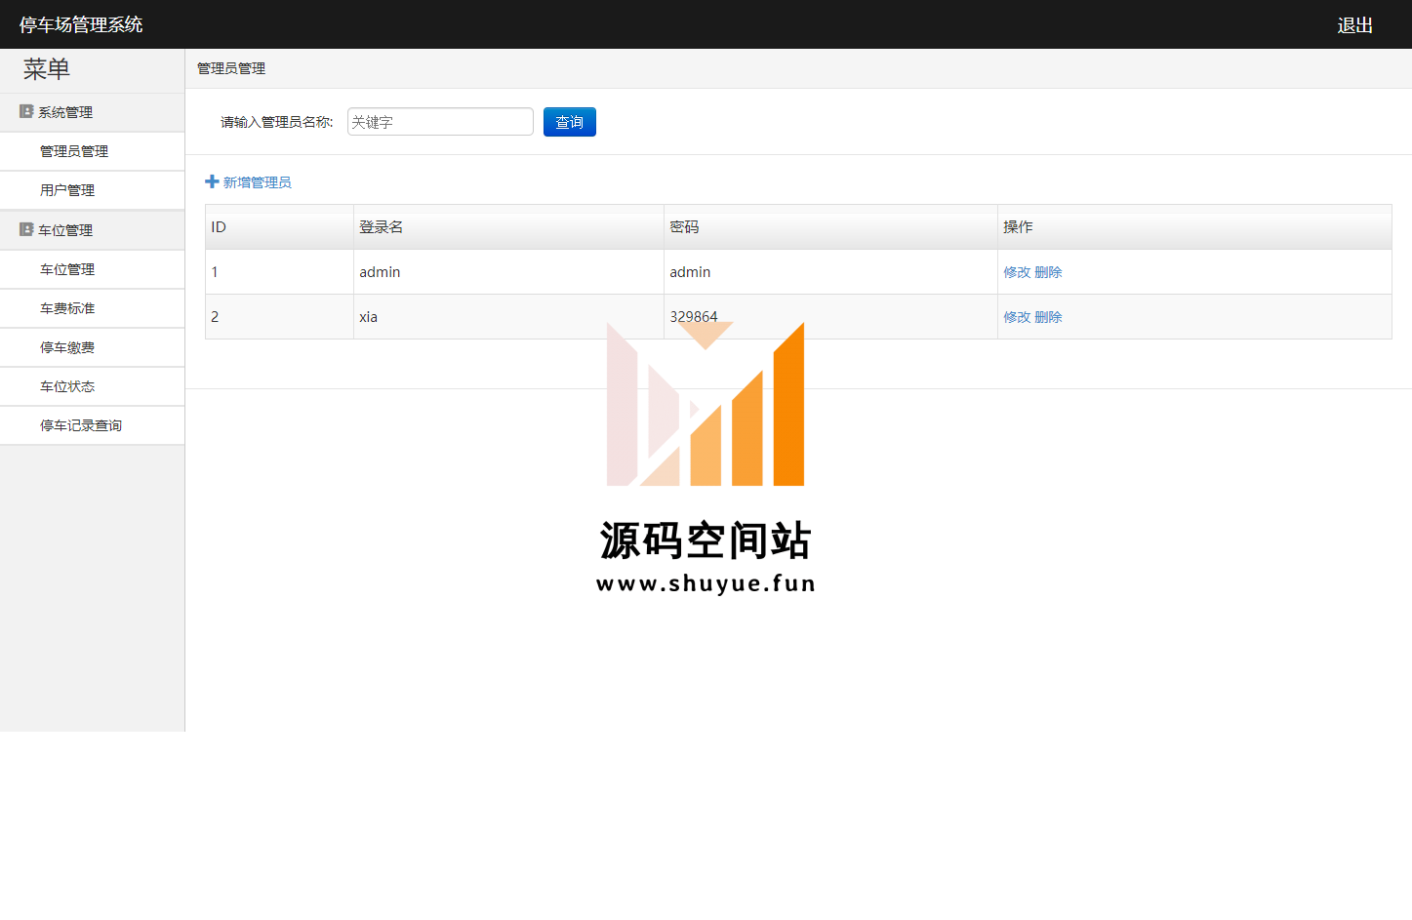Click the 停车场管理系统 title

(81, 24)
